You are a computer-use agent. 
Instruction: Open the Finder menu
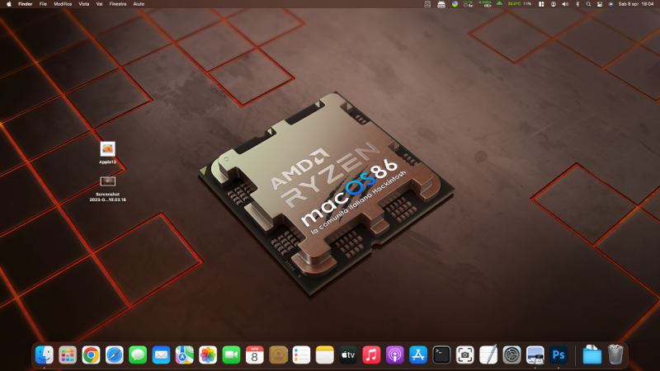click(26, 4)
